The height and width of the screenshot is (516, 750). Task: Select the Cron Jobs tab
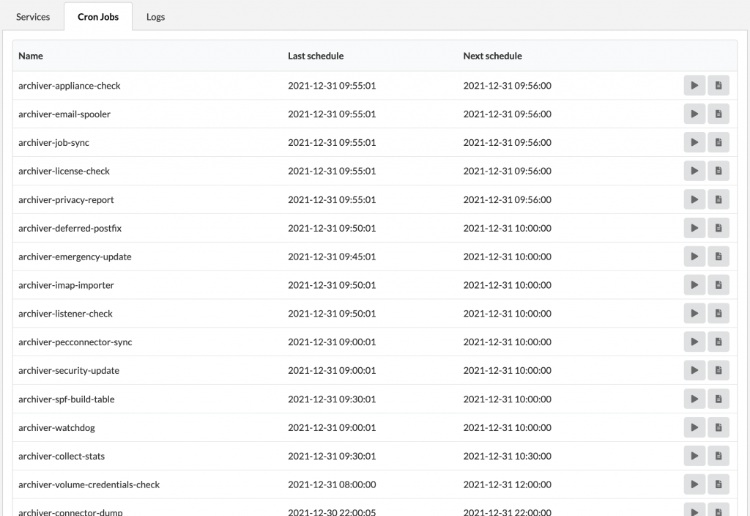coord(98,17)
